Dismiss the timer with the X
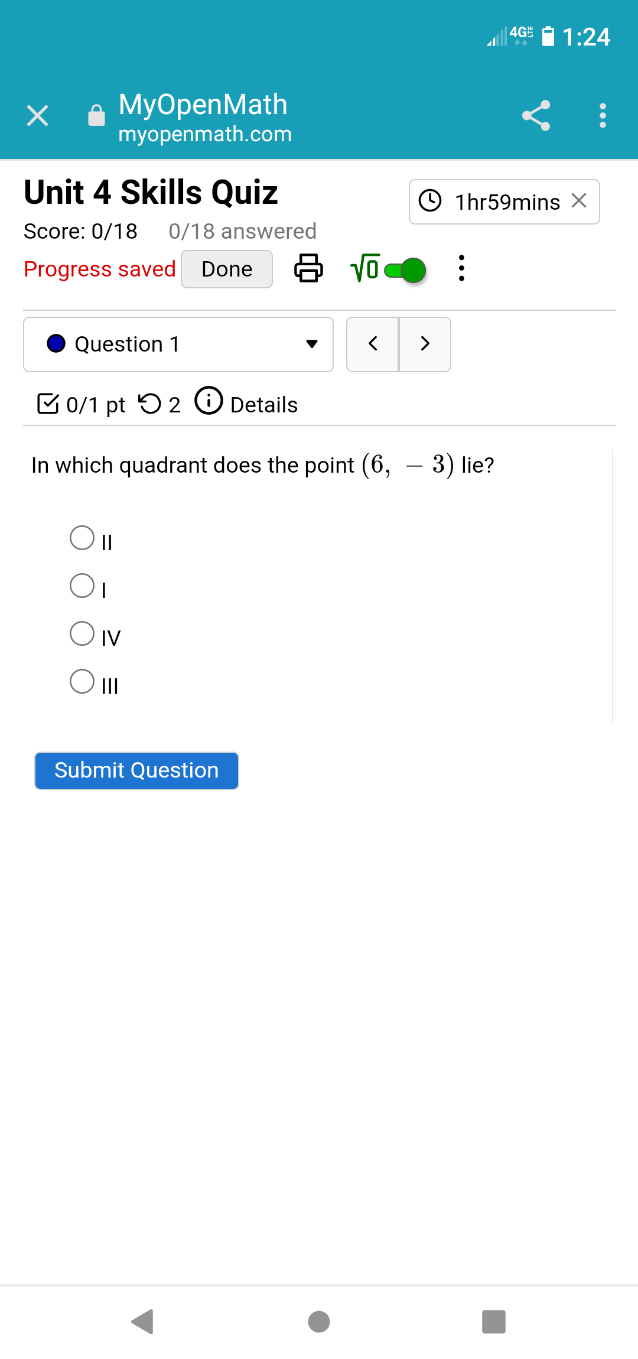Image resolution: width=638 pixels, height=1359 pixels. point(578,201)
